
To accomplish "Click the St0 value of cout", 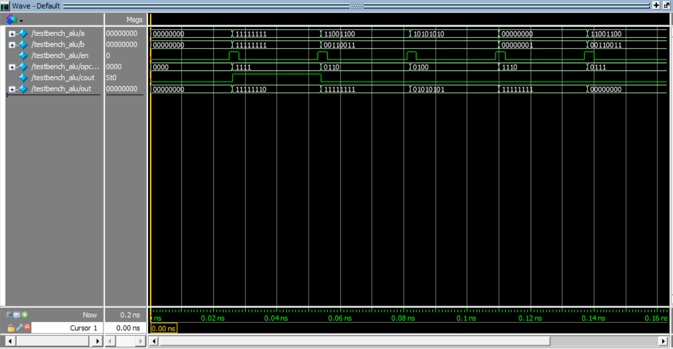I will pyautogui.click(x=111, y=78).
